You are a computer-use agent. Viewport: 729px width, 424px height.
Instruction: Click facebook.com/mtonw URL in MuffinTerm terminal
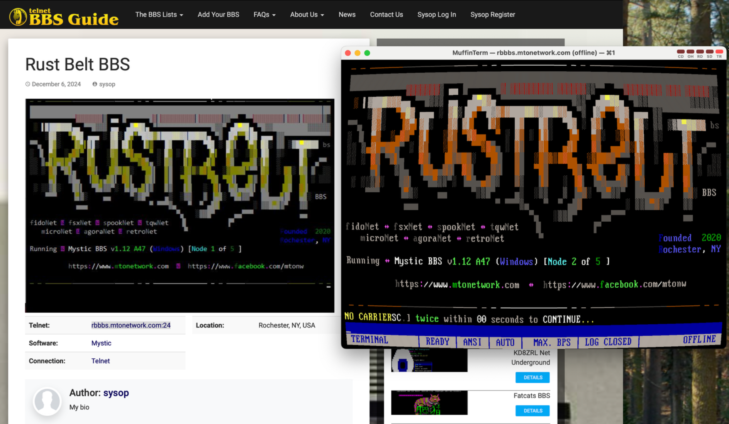(615, 284)
